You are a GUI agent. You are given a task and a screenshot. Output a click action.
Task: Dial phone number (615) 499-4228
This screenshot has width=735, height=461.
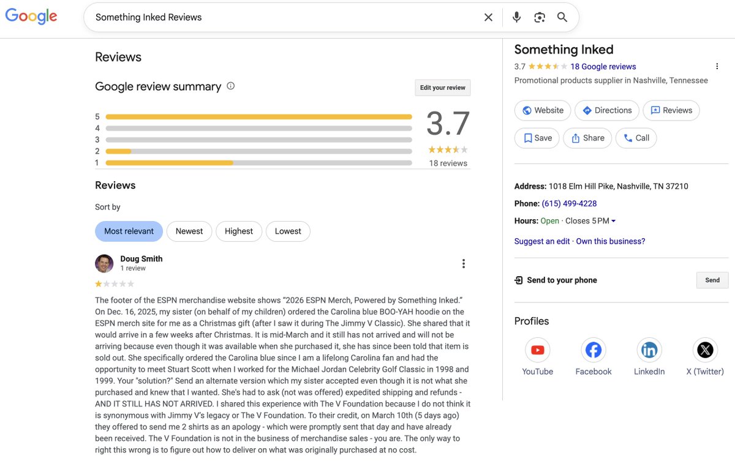569,204
